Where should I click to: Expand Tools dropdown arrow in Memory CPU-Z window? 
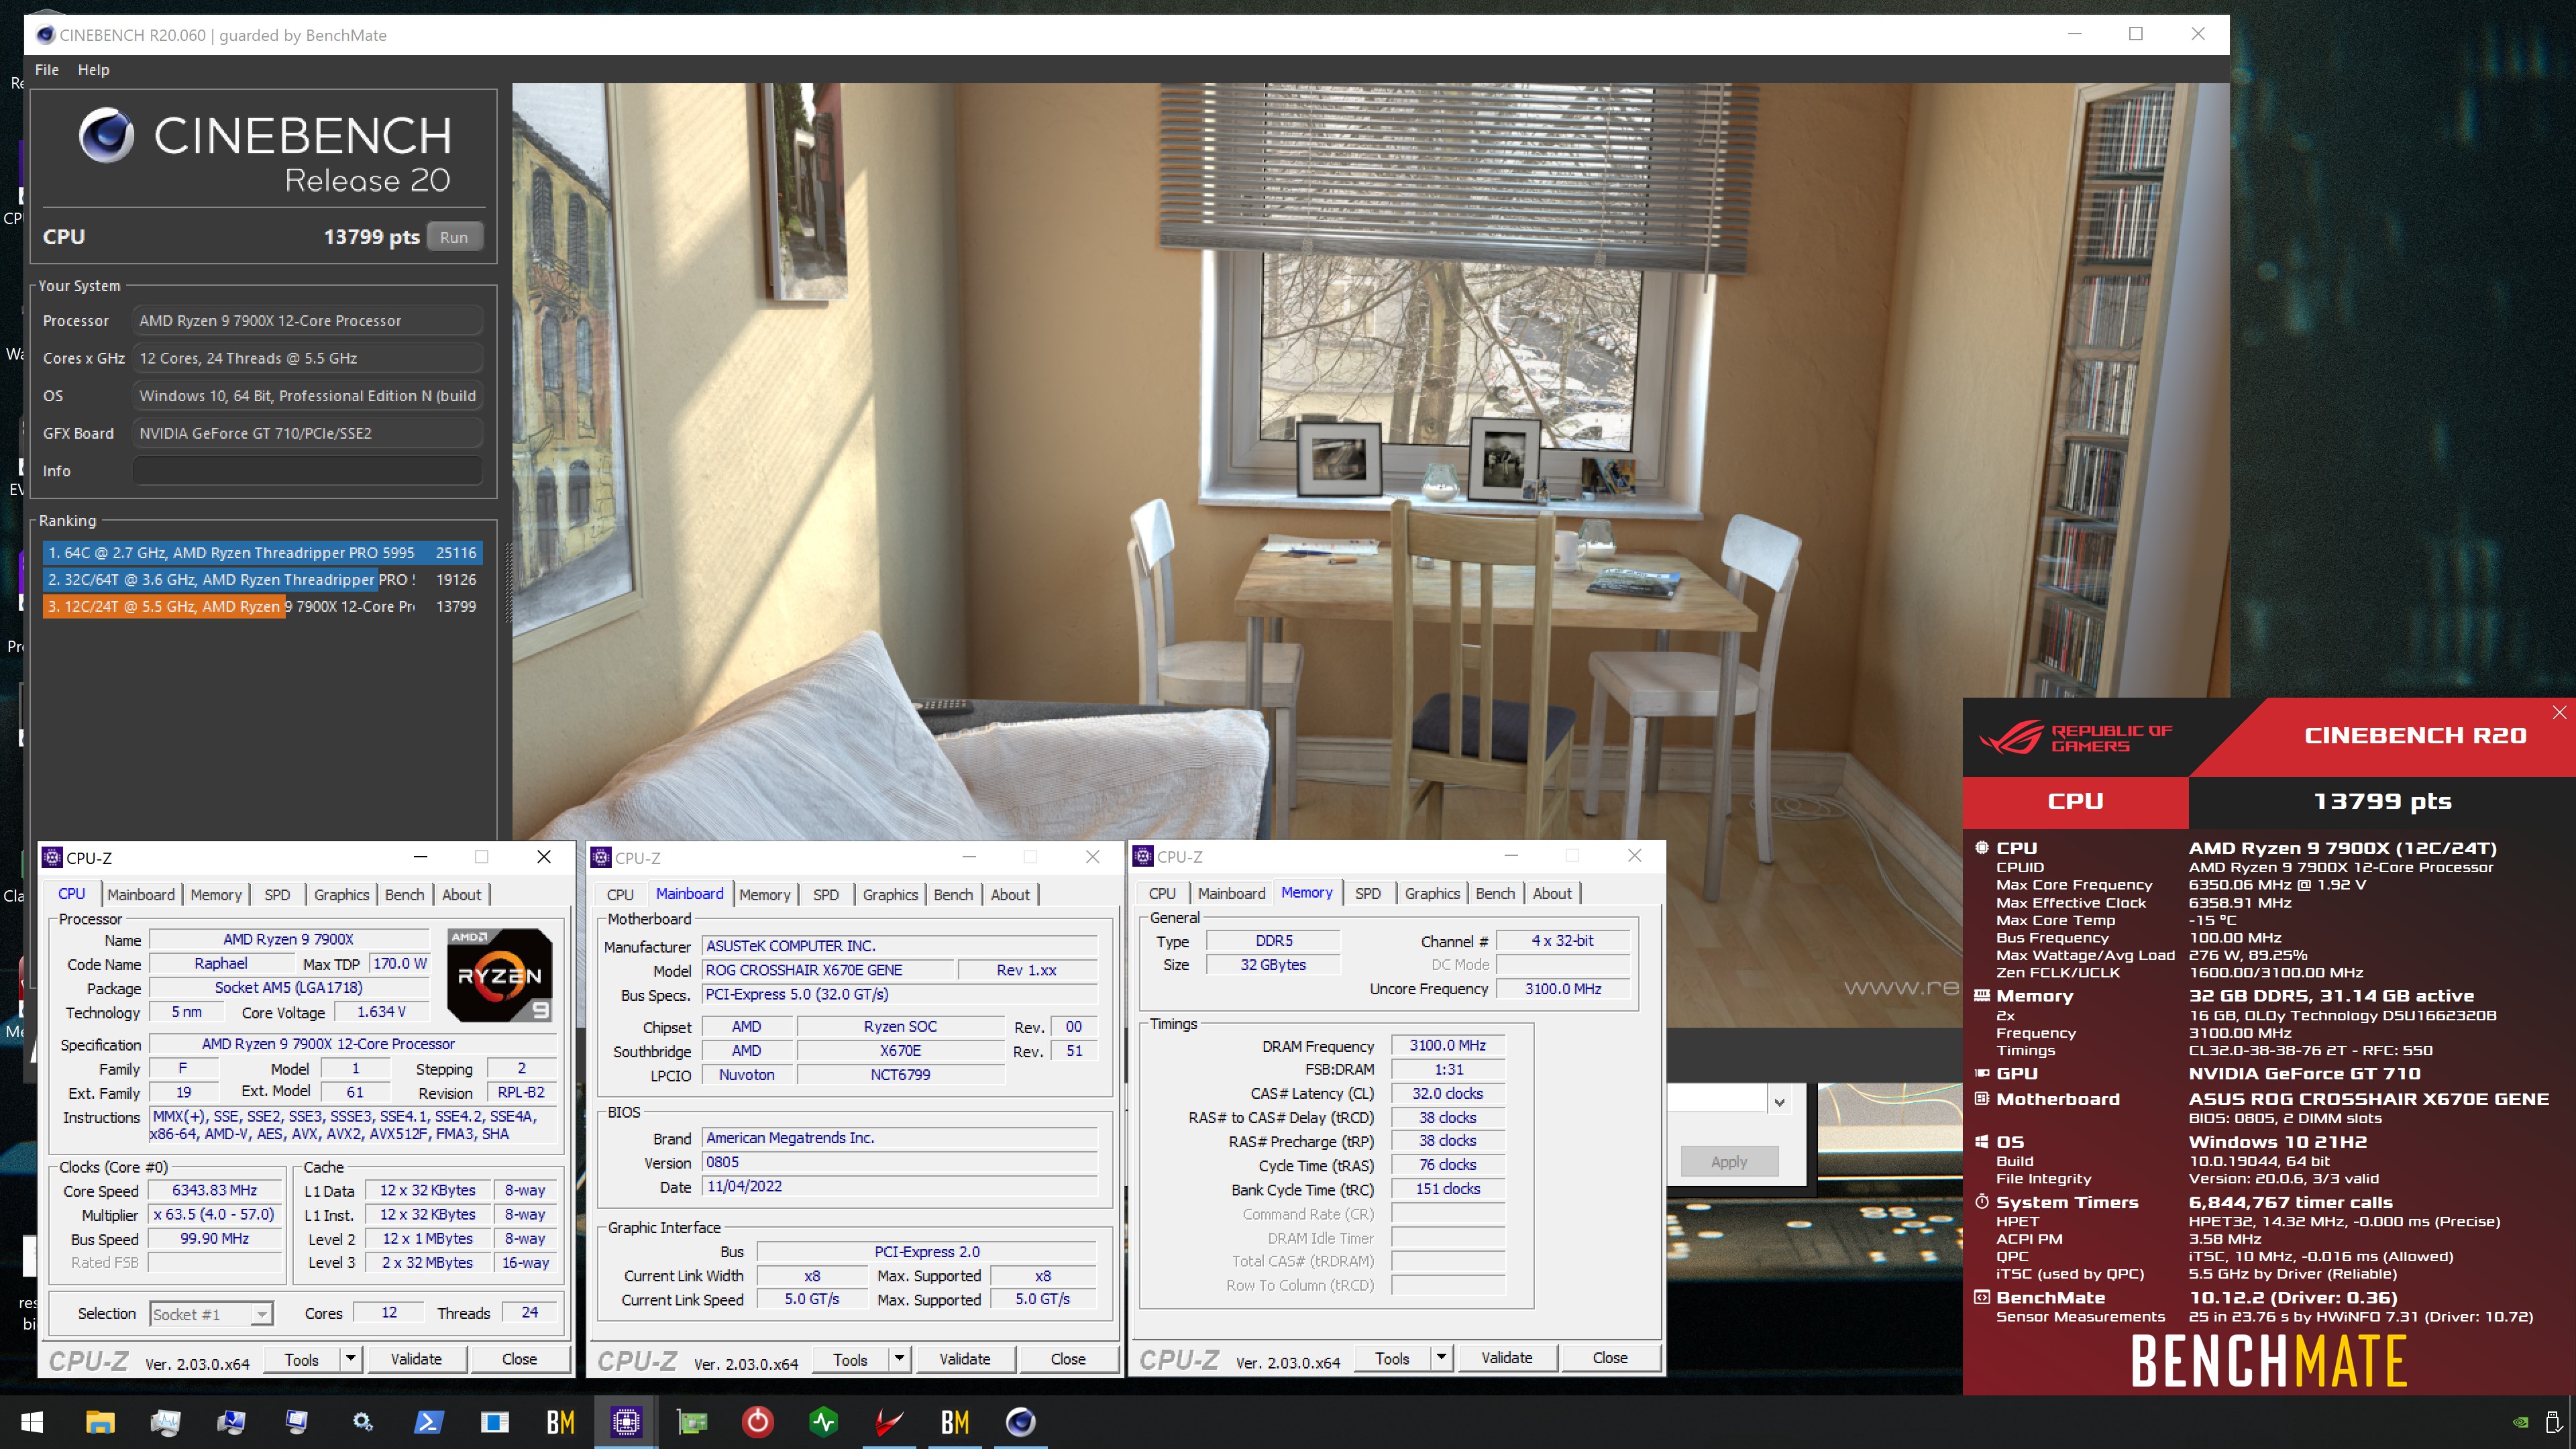1441,1357
